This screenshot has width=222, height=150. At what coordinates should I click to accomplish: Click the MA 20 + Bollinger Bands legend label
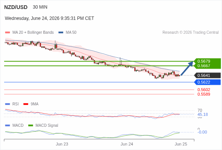(x=33, y=33)
